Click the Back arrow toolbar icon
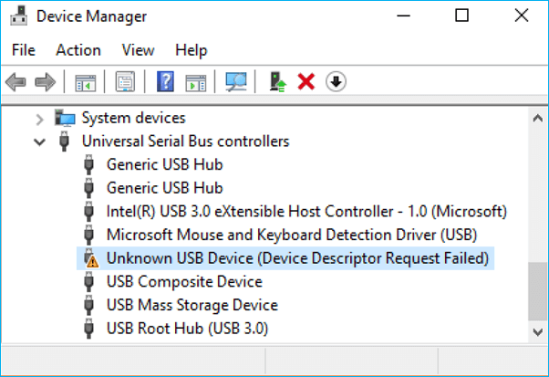The height and width of the screenshot is (377, 549). (16, 82)
